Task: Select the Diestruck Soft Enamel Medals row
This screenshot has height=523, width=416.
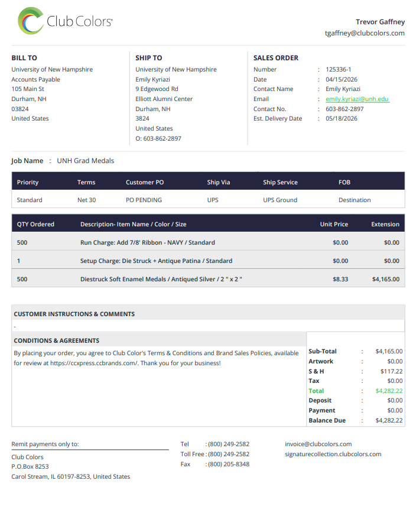Action: 208,279
